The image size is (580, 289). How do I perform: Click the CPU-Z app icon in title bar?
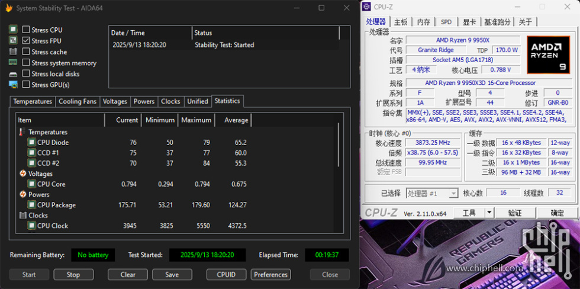(367, 7)
